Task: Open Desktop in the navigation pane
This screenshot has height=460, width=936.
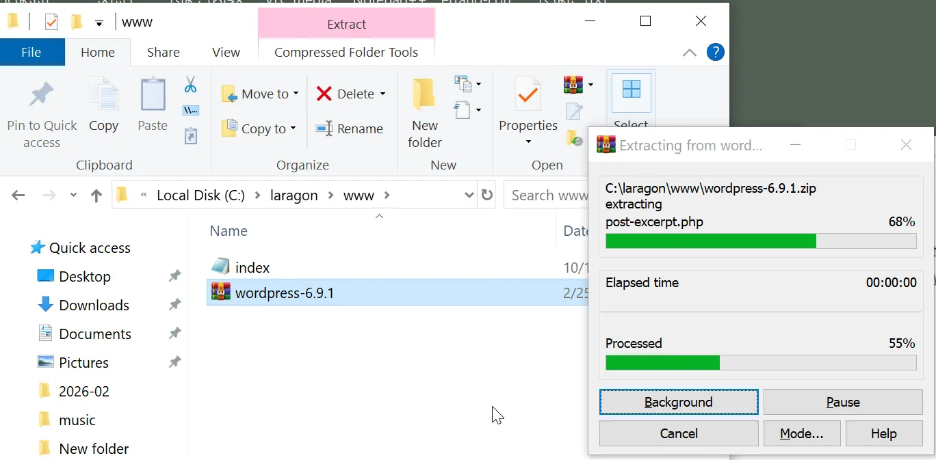Action: click(x=85, y=277)
